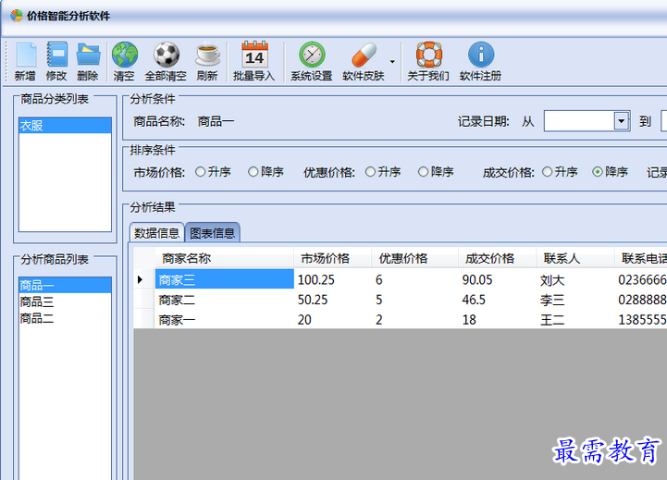Sort by 联系人 column header
667x480 pixels.
click(x=575, y=258)
